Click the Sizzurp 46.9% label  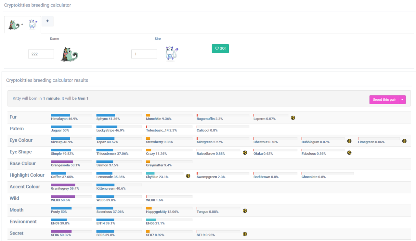[x=62, y=142]
